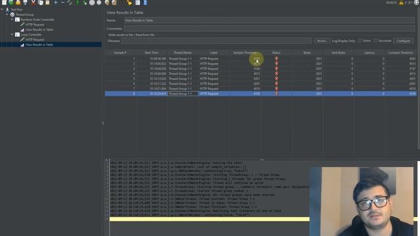The width and height of the screenshot is (420, 236).
Task: Open the Help toolbar icon
Action: tap(145, 3)
